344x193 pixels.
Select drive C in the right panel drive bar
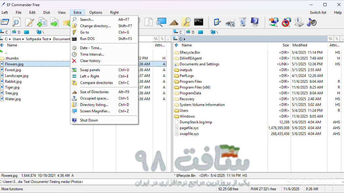(178, 32)
